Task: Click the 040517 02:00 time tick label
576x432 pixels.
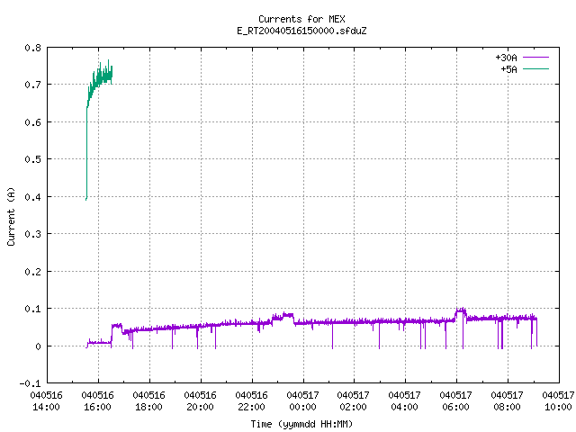Action: tap(354, 401)
